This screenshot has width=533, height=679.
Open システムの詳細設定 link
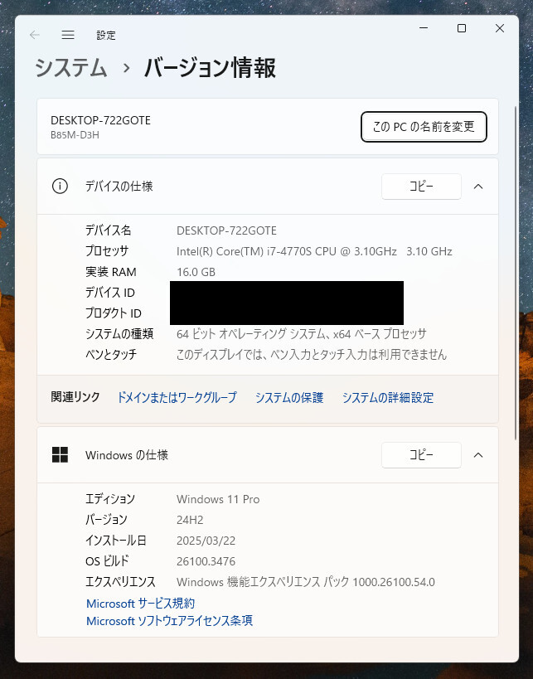388,397
